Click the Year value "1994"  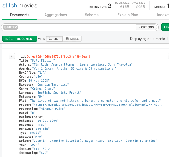pos(34,145)
